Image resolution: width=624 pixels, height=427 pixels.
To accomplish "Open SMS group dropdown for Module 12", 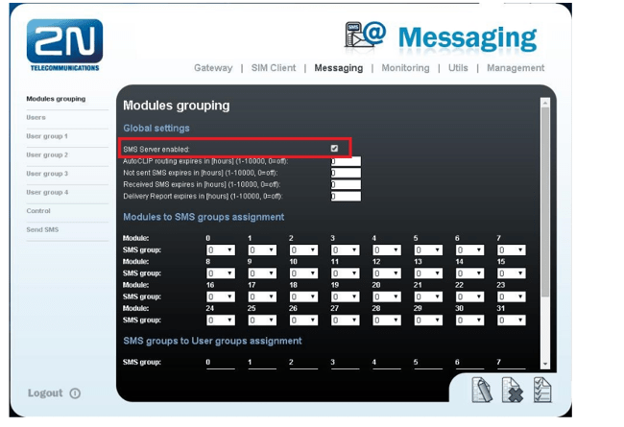I will click(x=387, y=273).
